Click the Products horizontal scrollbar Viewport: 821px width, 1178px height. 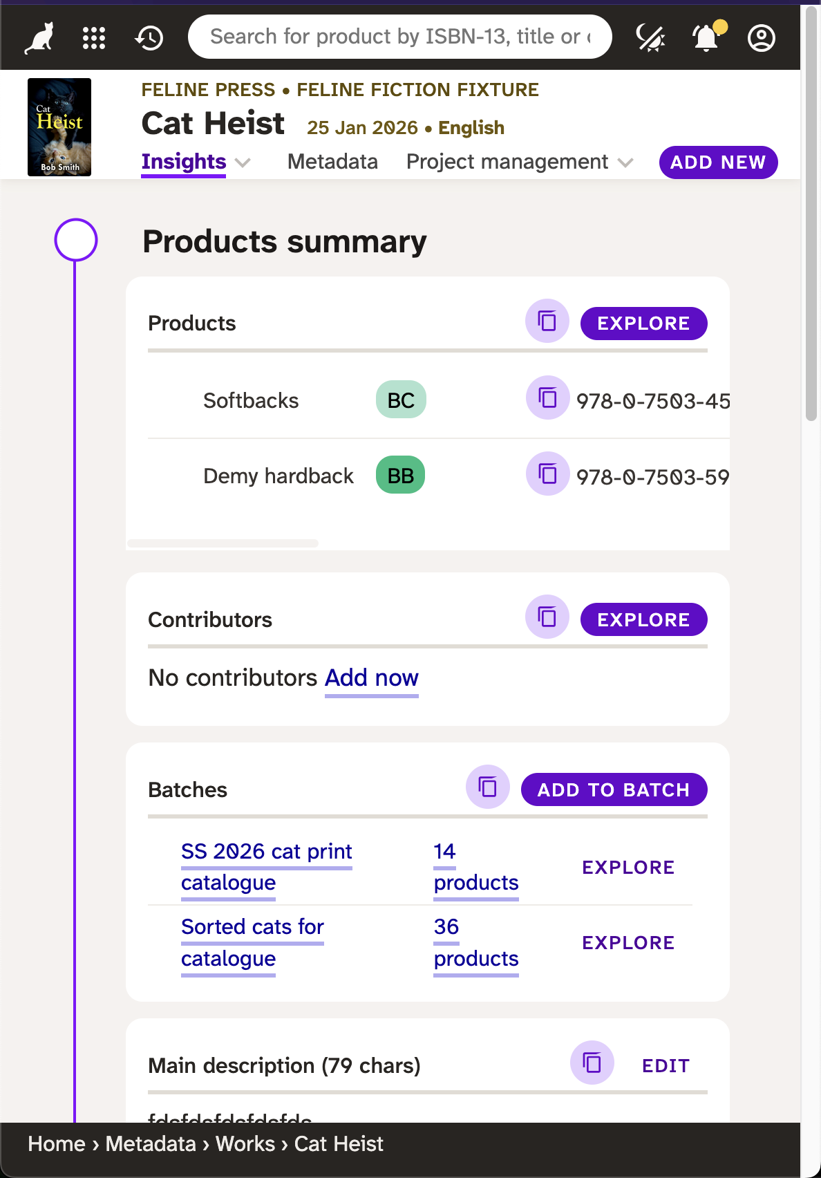click(x=223, y=543)
